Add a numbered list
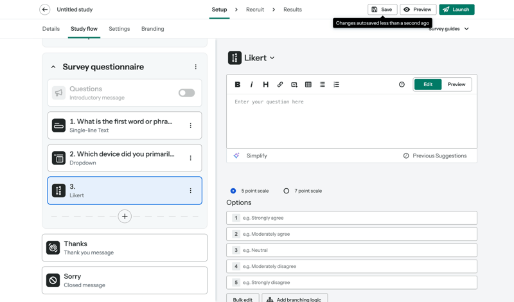514x302 pixels. click(337, 85)
